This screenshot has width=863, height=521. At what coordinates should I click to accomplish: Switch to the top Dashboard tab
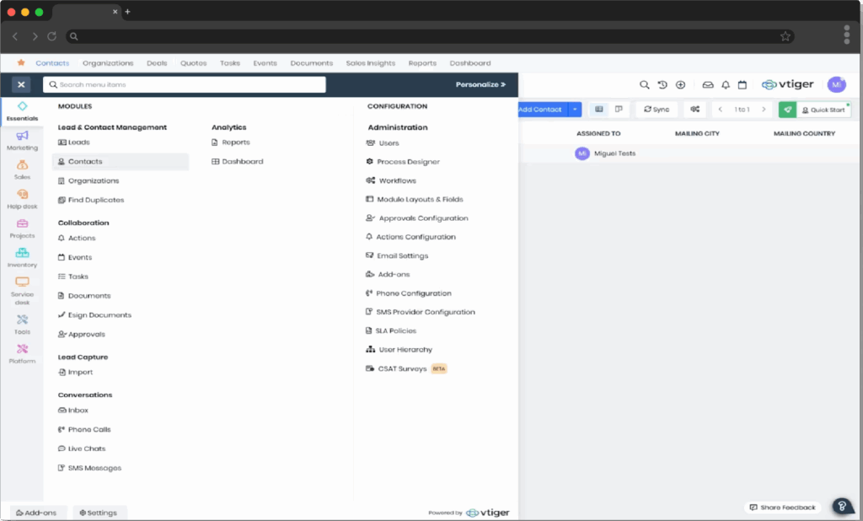pyautogui.click(x=470, y=62)
